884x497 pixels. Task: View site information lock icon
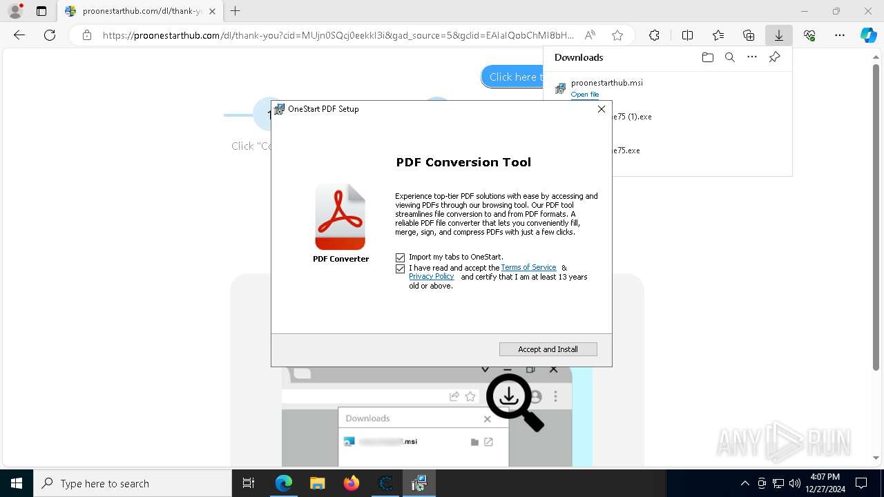(x=86, y=35)
